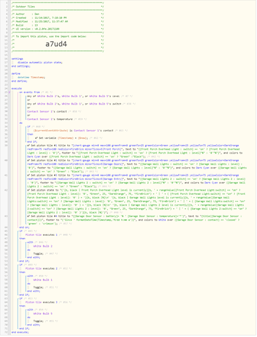Click the 'datetime Timestamp' variable definition
Viewport: 257px width, 337px height.
(31, 78)
